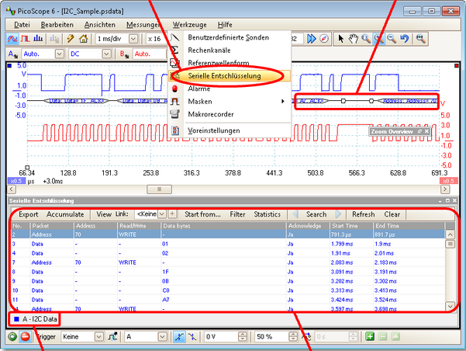
Task: Open the buffer navigator compass icon
Action: pyautogui.click(x=324, y=39)
